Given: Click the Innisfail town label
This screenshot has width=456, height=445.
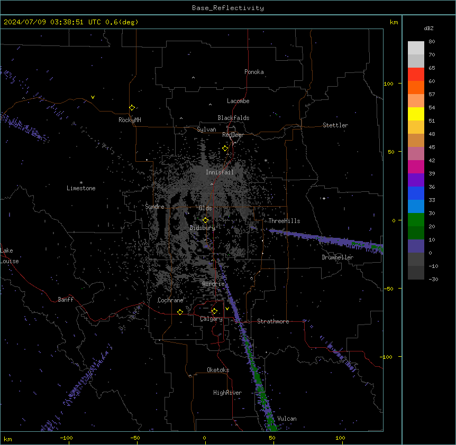Looking at the screenshot, I should tap(220, 172).
